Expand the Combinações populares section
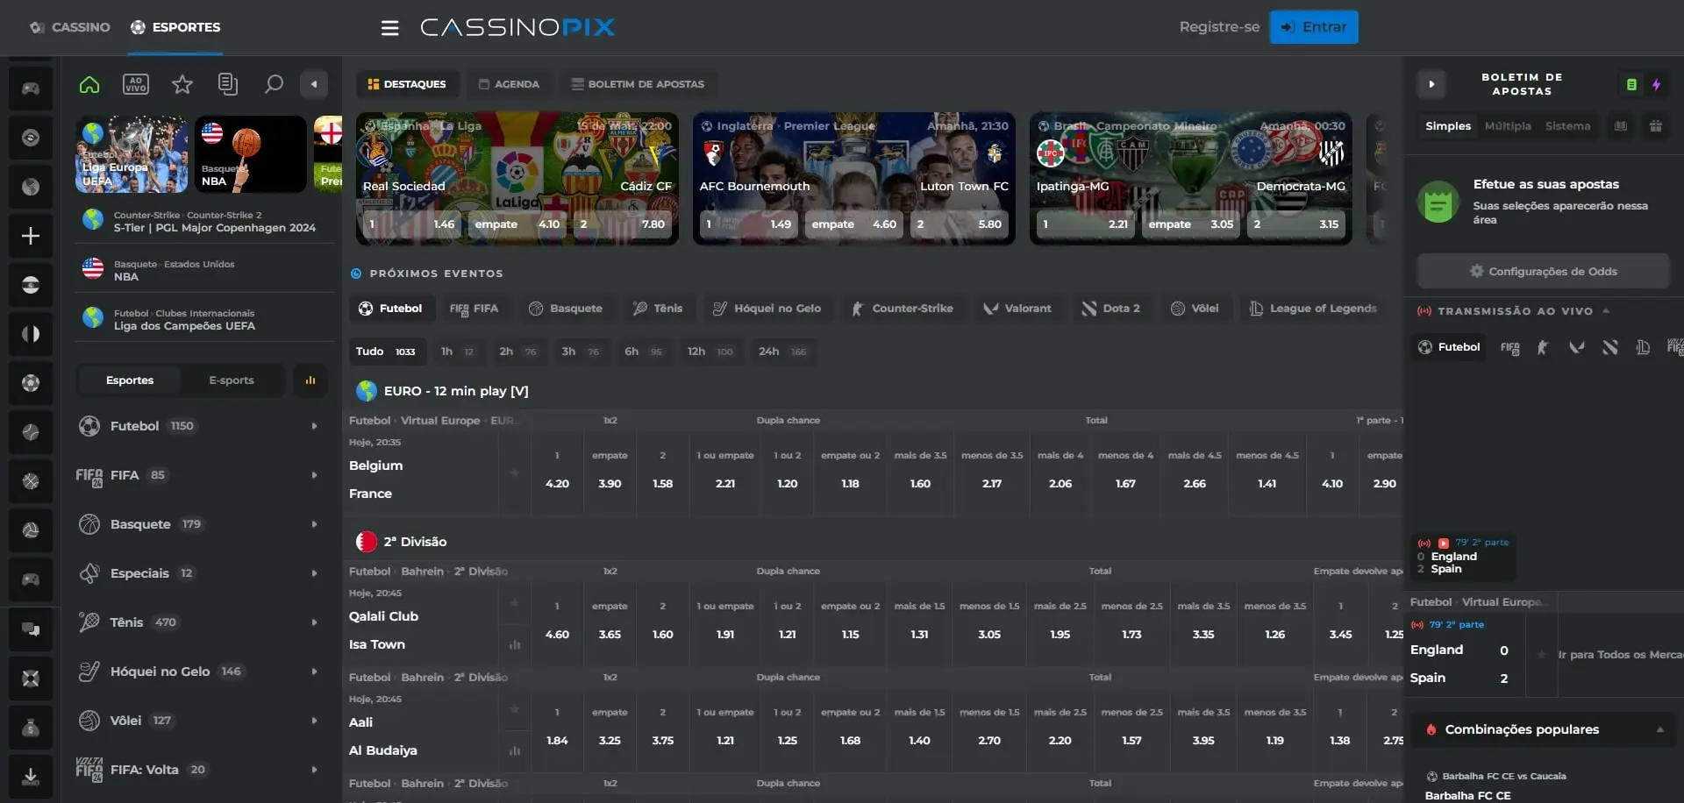Image resolution: width=1684 pixels, height=803 pixels. click(1660, 728)
